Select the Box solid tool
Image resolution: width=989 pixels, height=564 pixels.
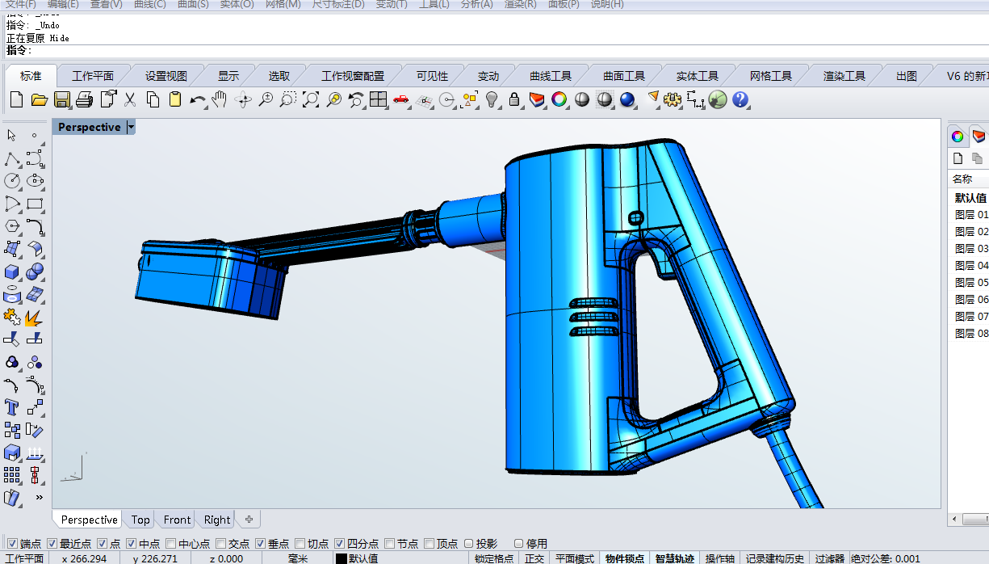click(12, 271)
